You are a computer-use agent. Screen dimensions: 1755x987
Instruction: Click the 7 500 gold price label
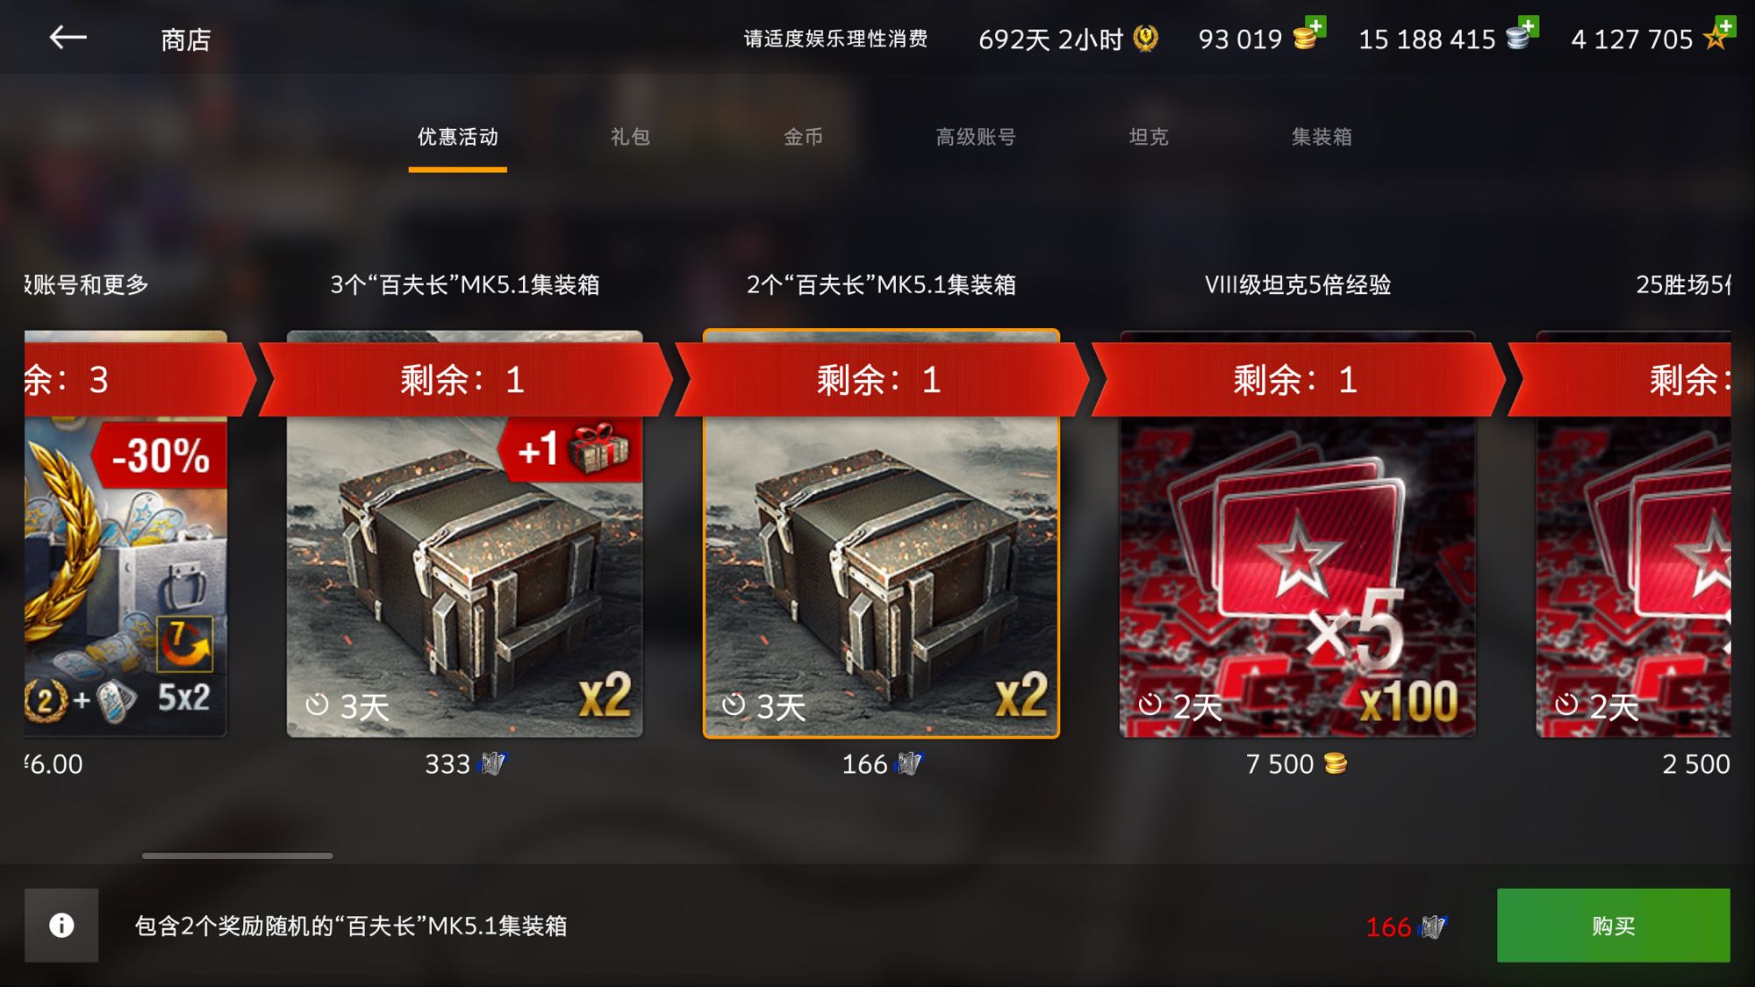1296,764
